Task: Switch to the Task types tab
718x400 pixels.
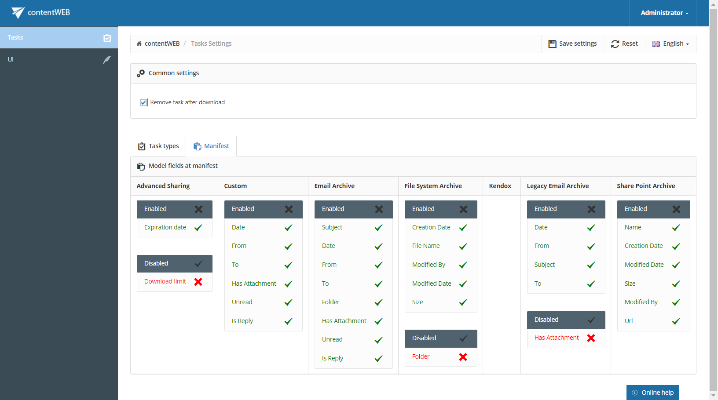Action: coord(158,146)
